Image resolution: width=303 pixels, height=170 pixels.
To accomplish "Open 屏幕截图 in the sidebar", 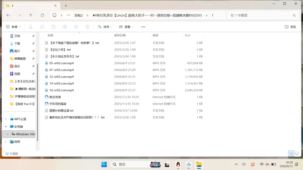I will 20,59.
